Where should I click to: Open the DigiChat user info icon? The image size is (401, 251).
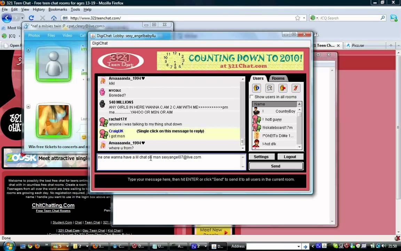[x=257, y=88]
